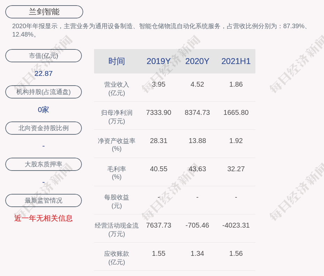Click the dash under 大股东质押率

[x=44, y=182]
